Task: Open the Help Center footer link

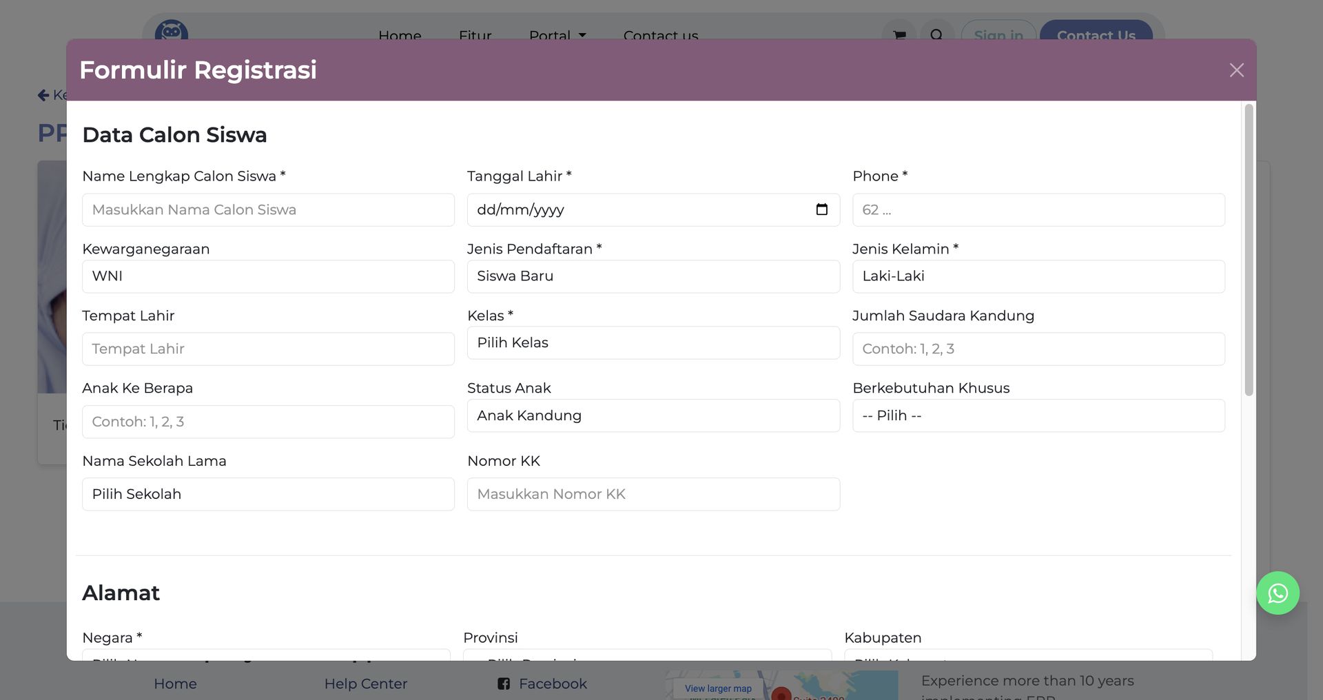Action: [x=365, y=683]
